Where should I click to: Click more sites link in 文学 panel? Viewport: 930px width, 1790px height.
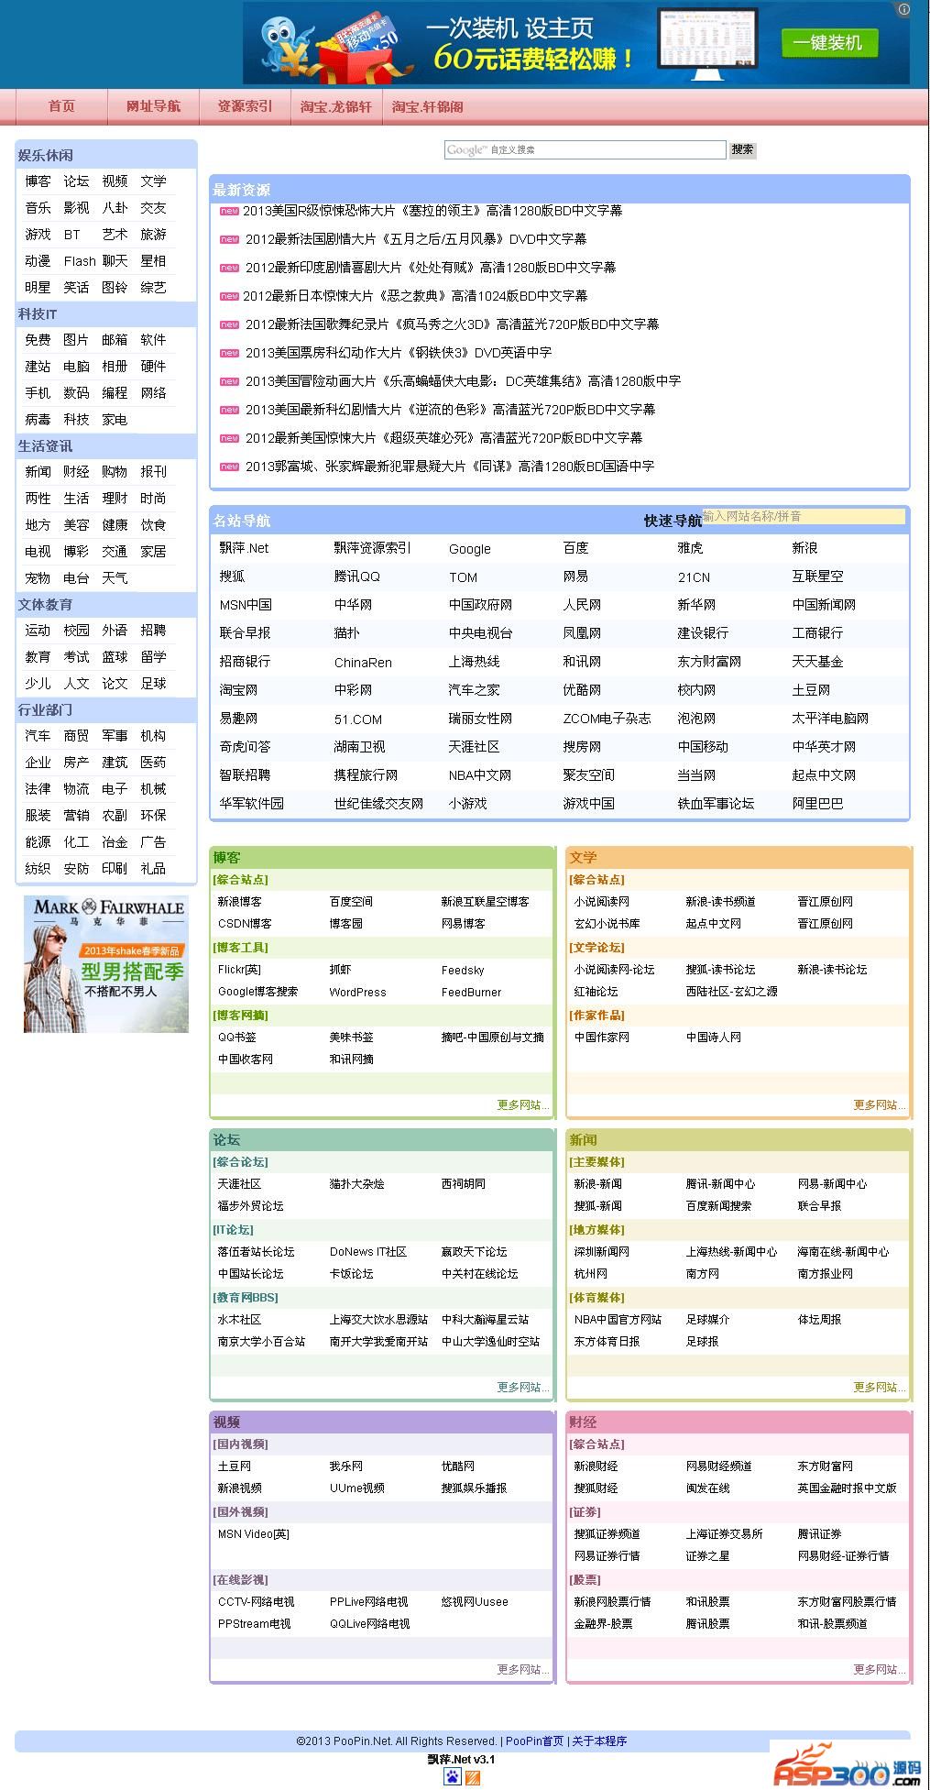point(879,1105)
